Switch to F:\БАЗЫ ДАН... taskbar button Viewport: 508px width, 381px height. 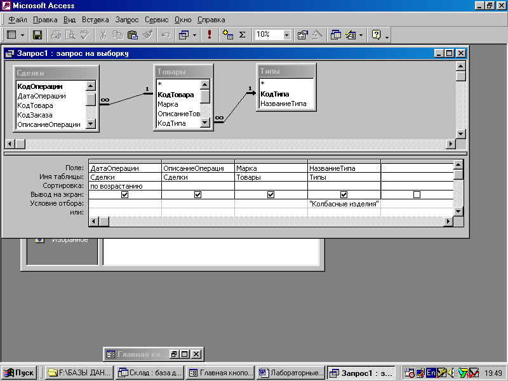coord(79,373)
